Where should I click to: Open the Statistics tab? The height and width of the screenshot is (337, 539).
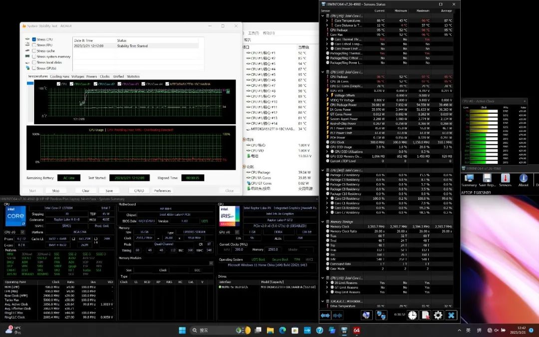133,76
